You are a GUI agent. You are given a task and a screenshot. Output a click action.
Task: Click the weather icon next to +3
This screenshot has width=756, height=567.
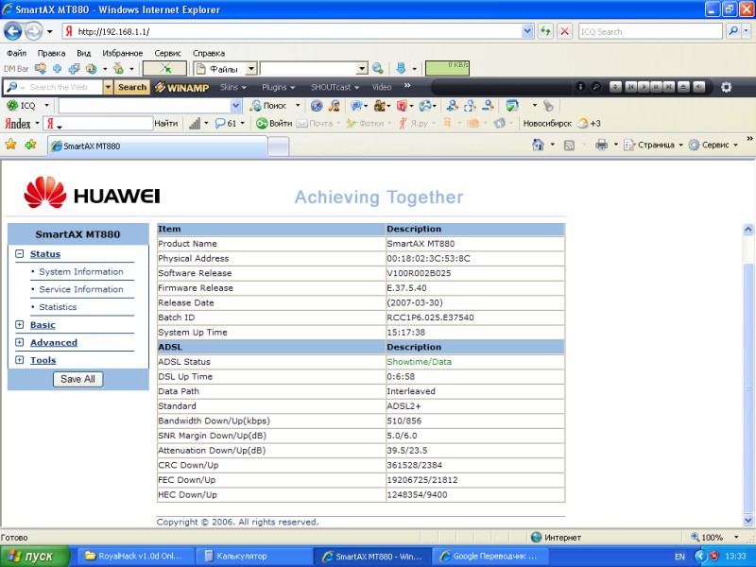(582, 124)
